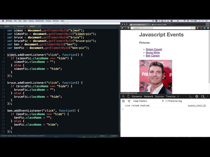The height and width of the screenshot is (157, 210).
Task: Open DevTools settings gear
Action: tap(197, 96)
